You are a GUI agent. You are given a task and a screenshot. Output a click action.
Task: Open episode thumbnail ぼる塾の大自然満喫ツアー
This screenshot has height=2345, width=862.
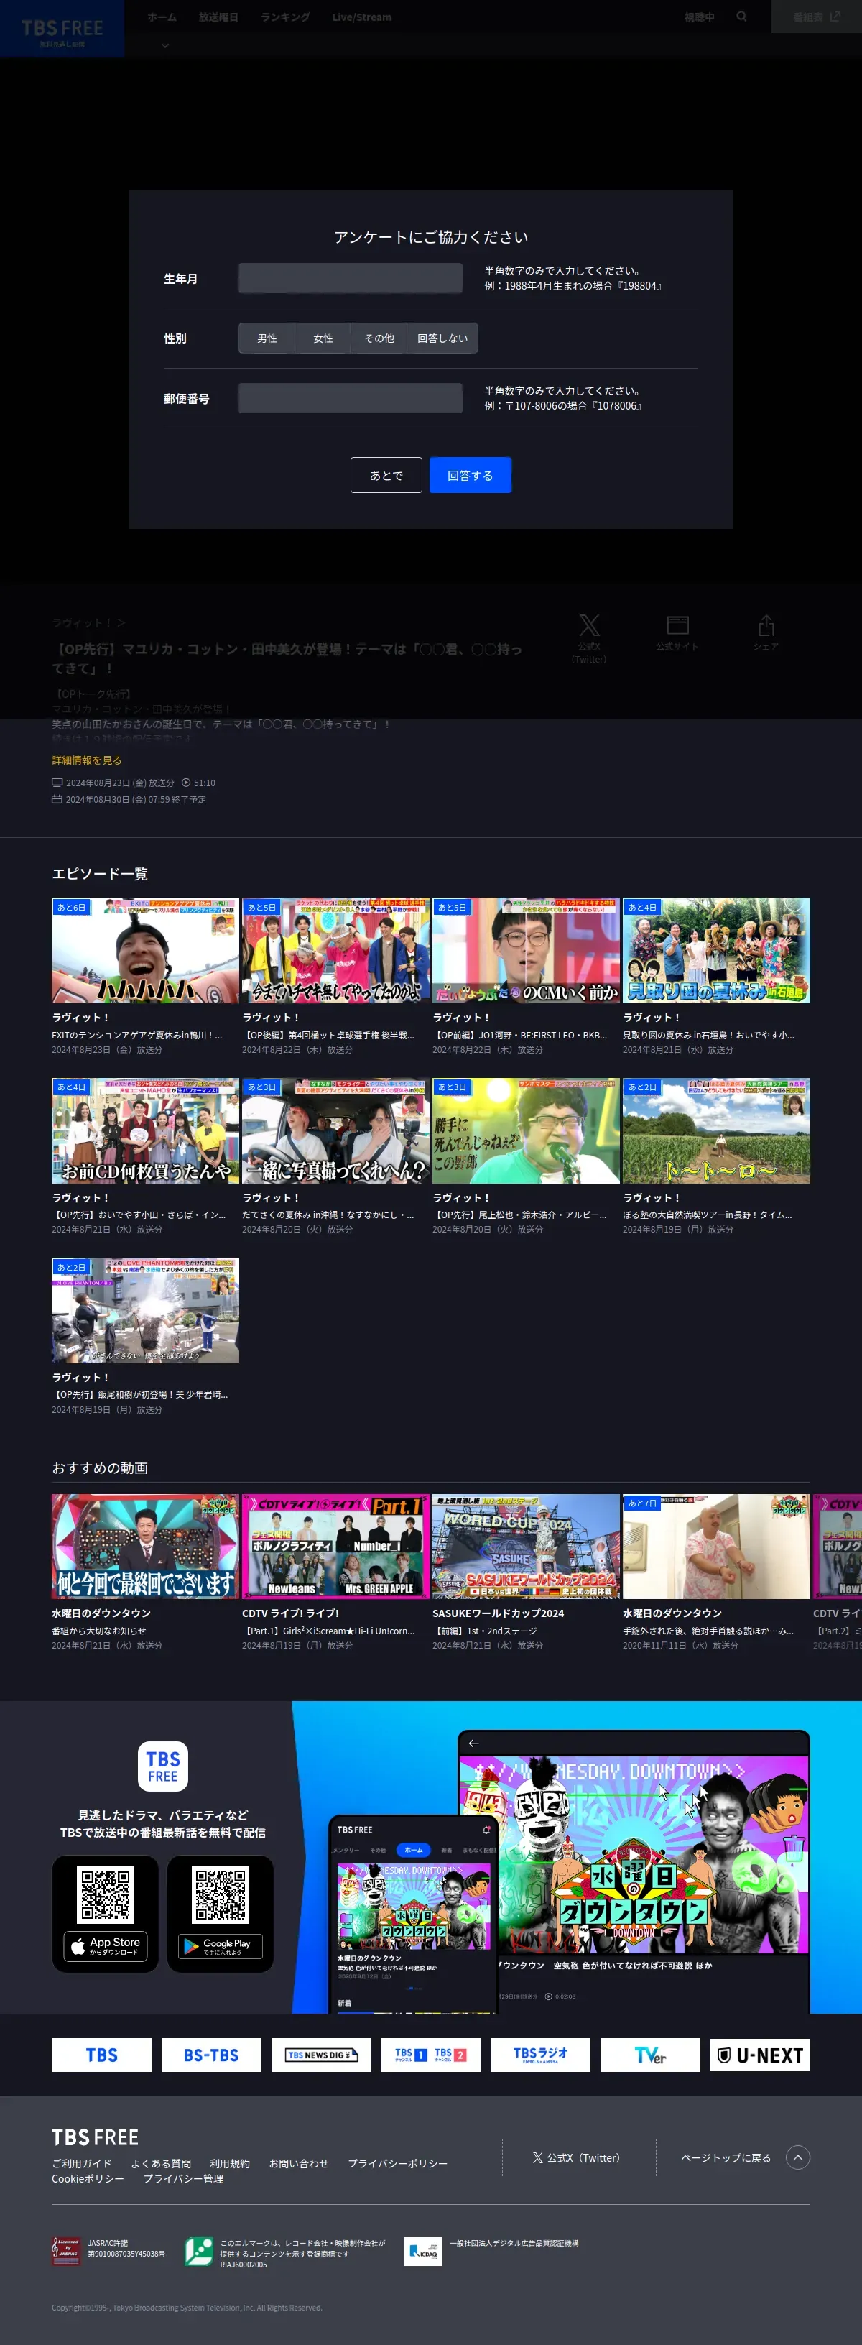(x=716, y=1130)
